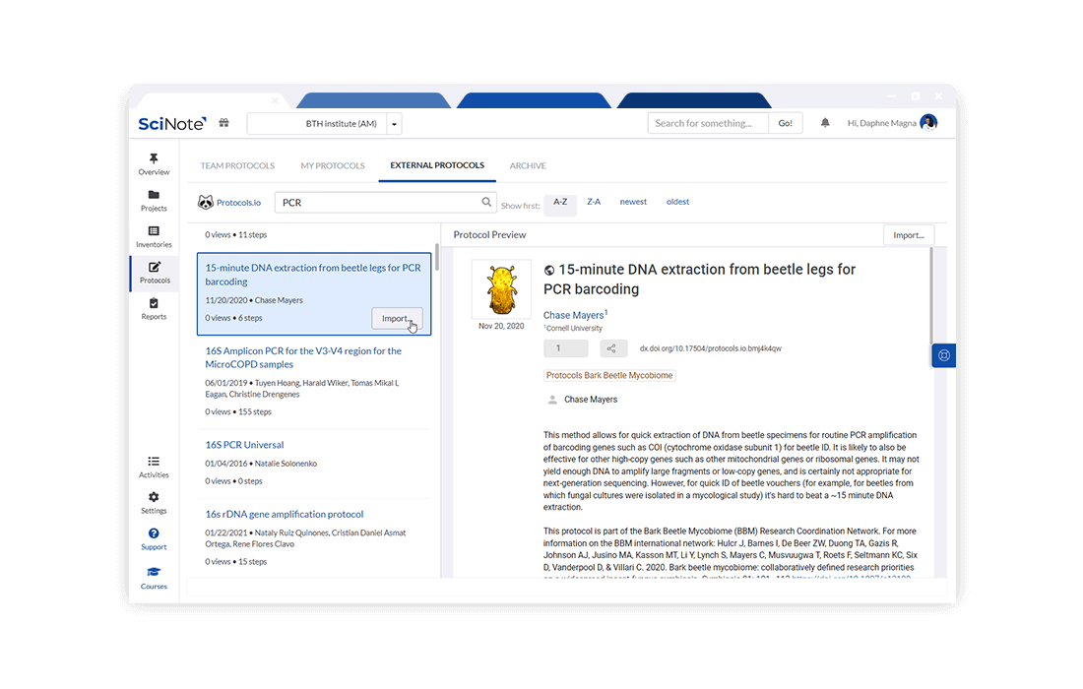Sort protocols by Z-A

[x=594, y=202]
